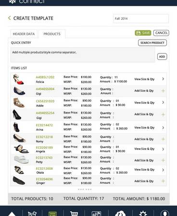Screen dimensions: 177x216
Task: Go back using the Create Template arrow
Action: [9, 18]
